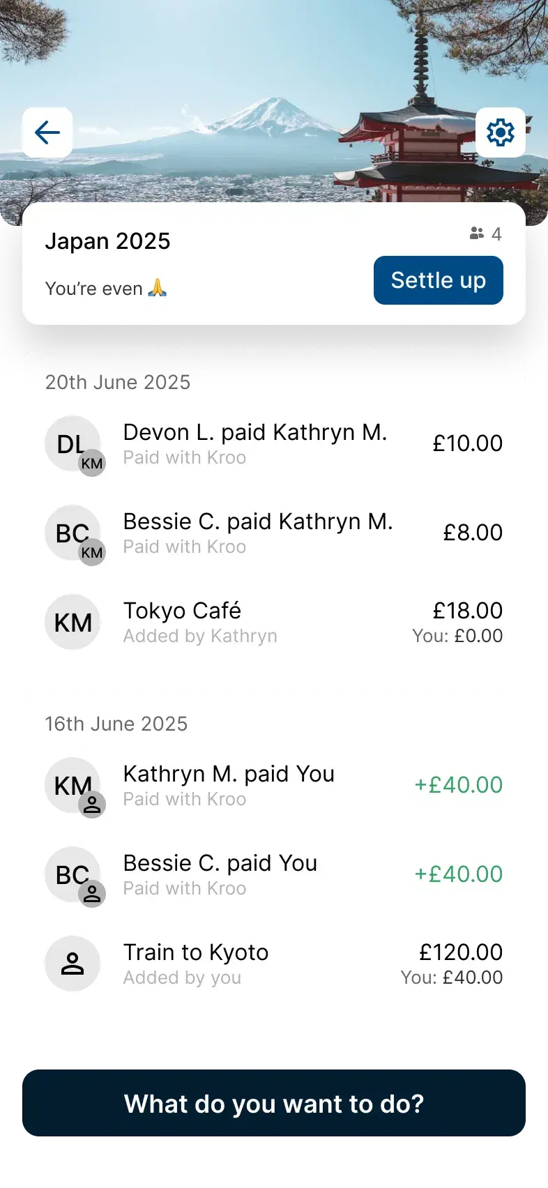The image size is (548, 1188).
Task: Open the 'What do you want to do?' menu
Action: coord(274,1104)
